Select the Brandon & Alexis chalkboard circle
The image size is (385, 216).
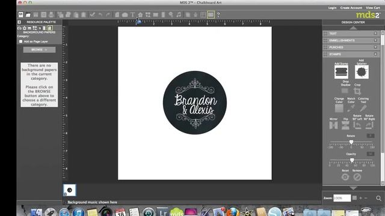coord(195,103)
